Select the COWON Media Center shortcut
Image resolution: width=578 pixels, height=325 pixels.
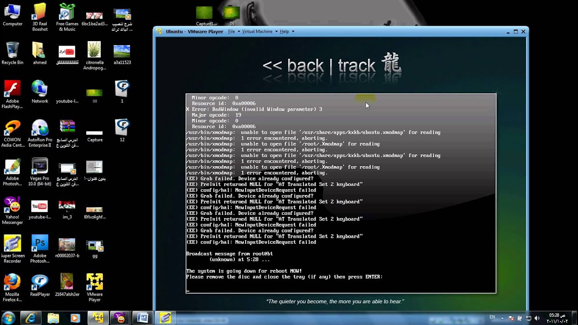[x=13, y=133]
